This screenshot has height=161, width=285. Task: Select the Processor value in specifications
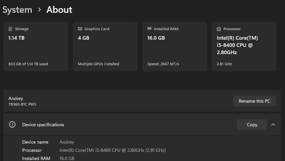112,150
